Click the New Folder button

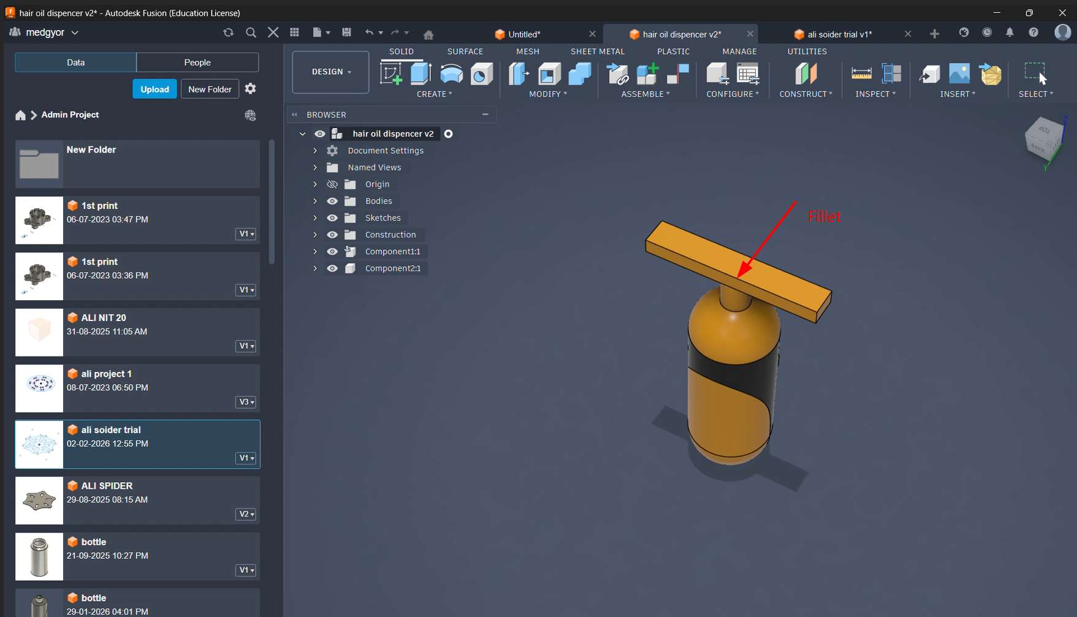pyautogui.click(x=210, y=89)
